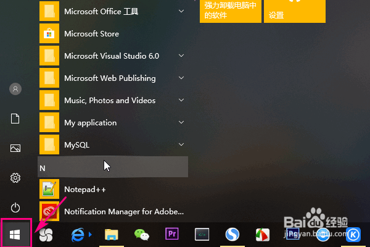Viewport: 370px width, 247px height.
Task: Click the Microsoft Store icon
Action: 49,33
